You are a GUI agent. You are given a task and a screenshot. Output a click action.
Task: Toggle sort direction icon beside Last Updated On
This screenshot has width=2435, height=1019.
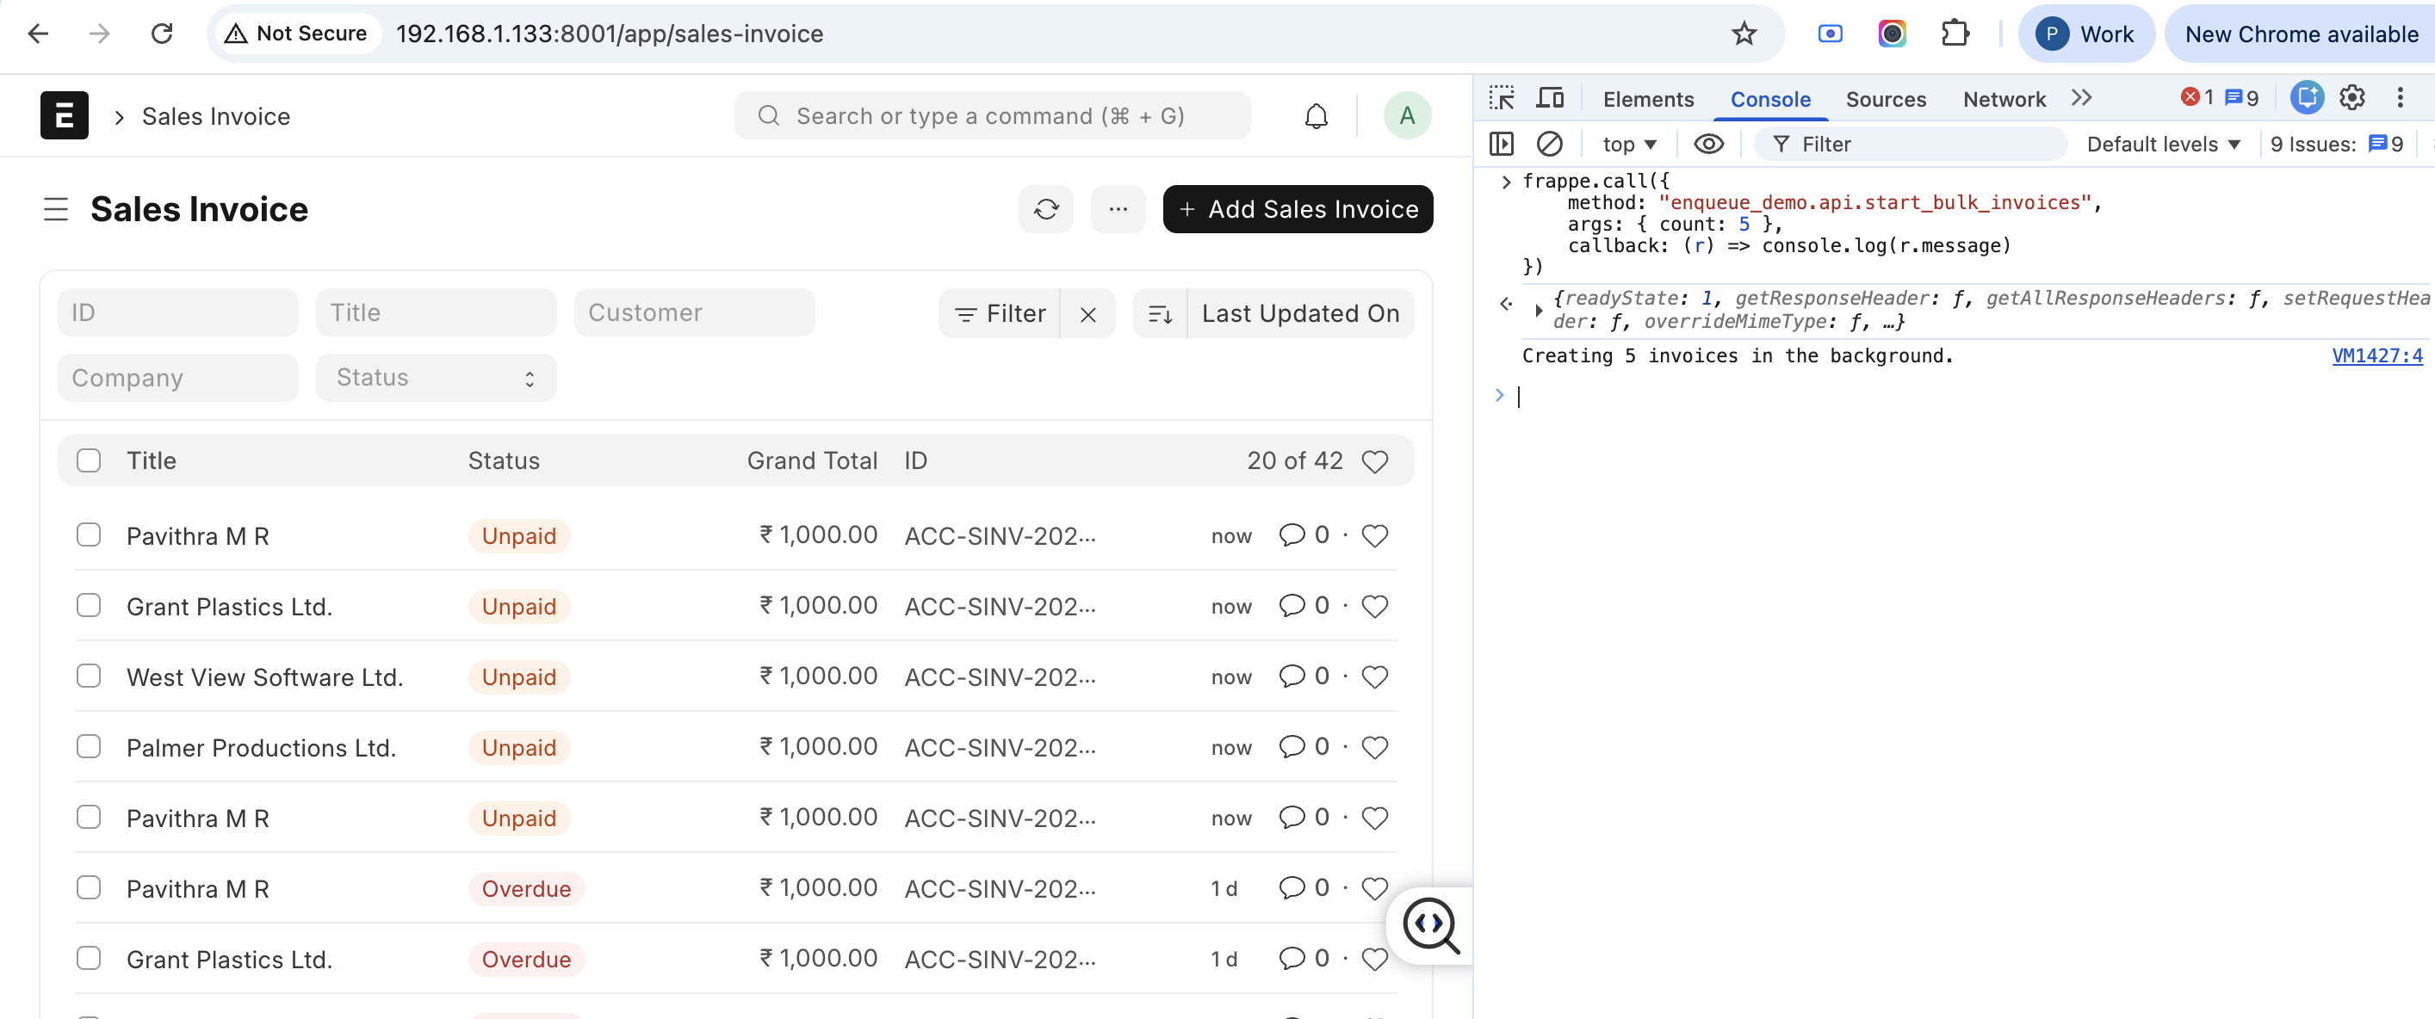tap(1160, 314)
